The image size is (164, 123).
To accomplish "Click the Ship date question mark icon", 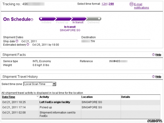I will tap(17, 41).
